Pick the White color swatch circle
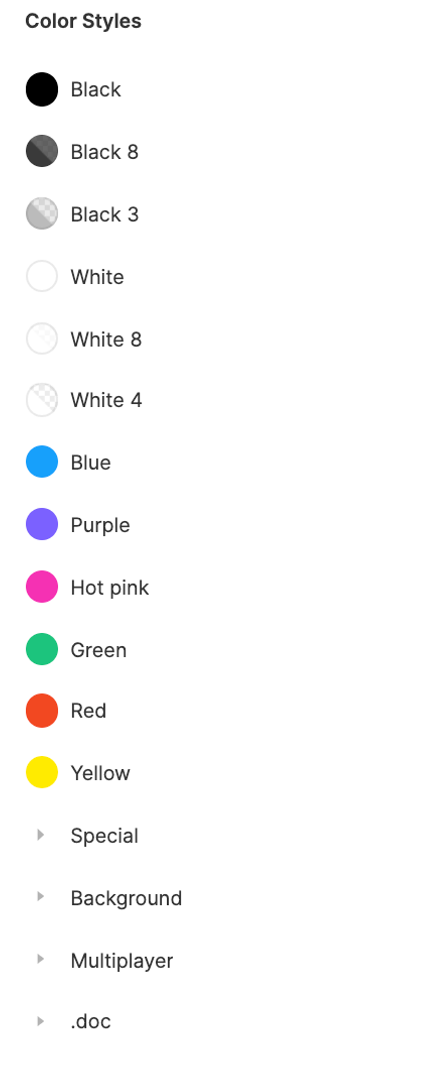 pyautogui.click(x=41, y=276)
